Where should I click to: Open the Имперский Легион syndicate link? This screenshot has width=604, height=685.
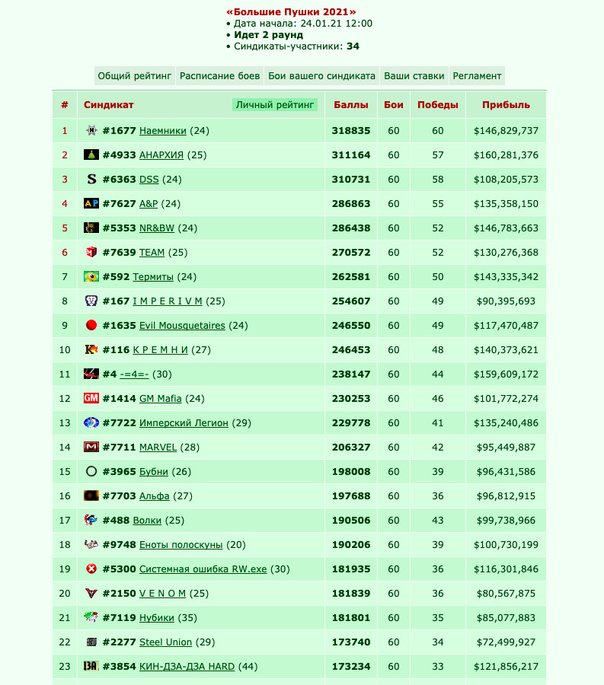184,423
